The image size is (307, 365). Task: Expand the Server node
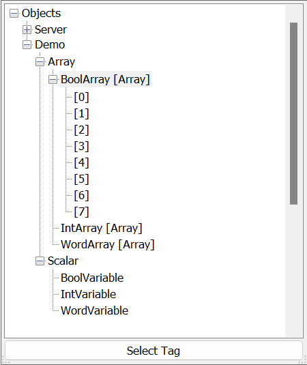pyautogui.click(x=27, y=30)
